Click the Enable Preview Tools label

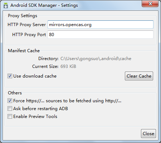(35, 117)
